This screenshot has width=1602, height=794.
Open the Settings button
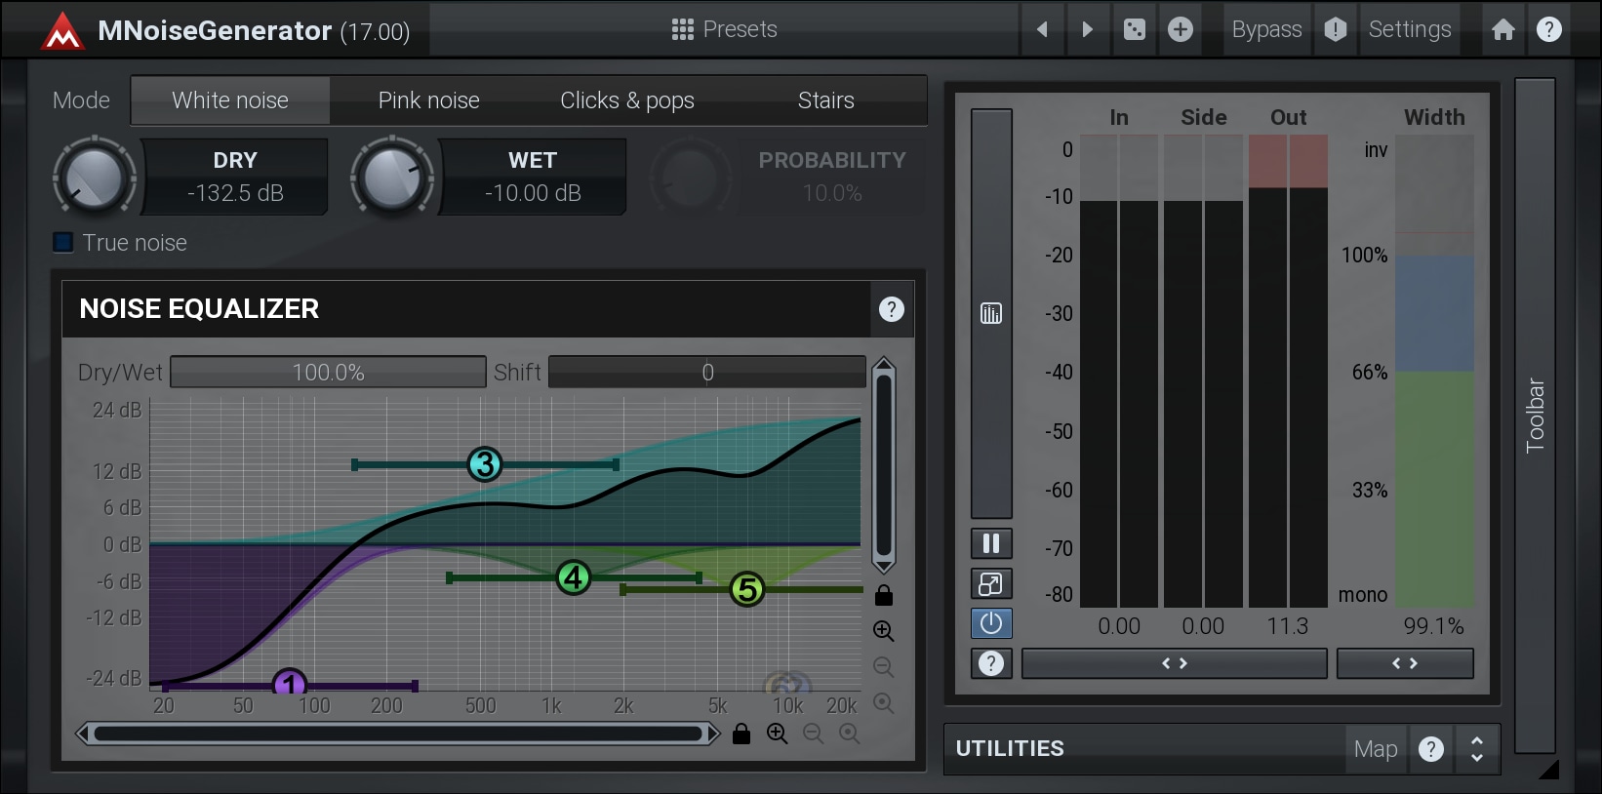(x=1409, y=29)
